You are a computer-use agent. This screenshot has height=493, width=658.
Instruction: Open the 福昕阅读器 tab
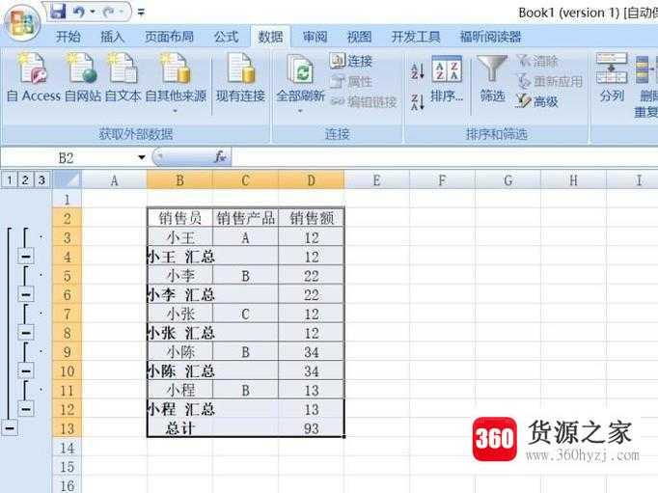490,38
